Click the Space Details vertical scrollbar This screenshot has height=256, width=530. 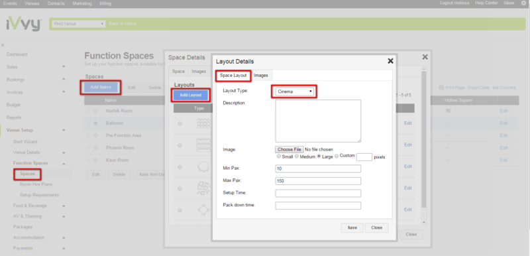tap(424, 139)
